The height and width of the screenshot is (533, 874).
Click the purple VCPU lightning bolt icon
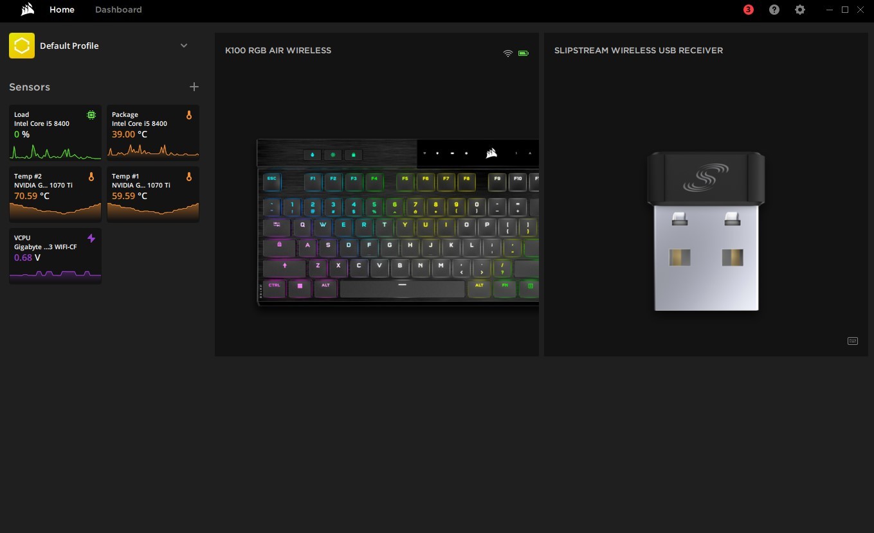click(x=91, y=238)
